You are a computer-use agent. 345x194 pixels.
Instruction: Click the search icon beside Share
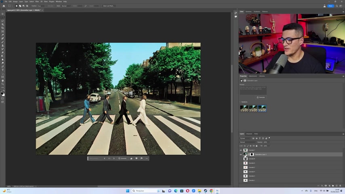337,6
